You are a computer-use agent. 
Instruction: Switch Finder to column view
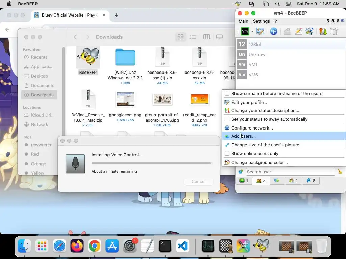(x=206, y=37)
